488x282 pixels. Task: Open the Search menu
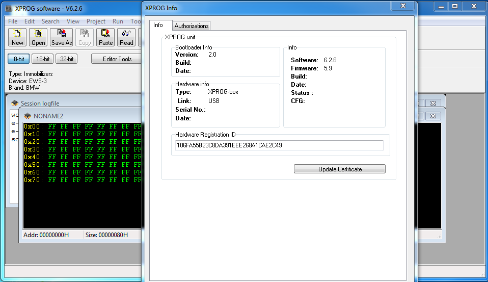(x=50, y=21)
